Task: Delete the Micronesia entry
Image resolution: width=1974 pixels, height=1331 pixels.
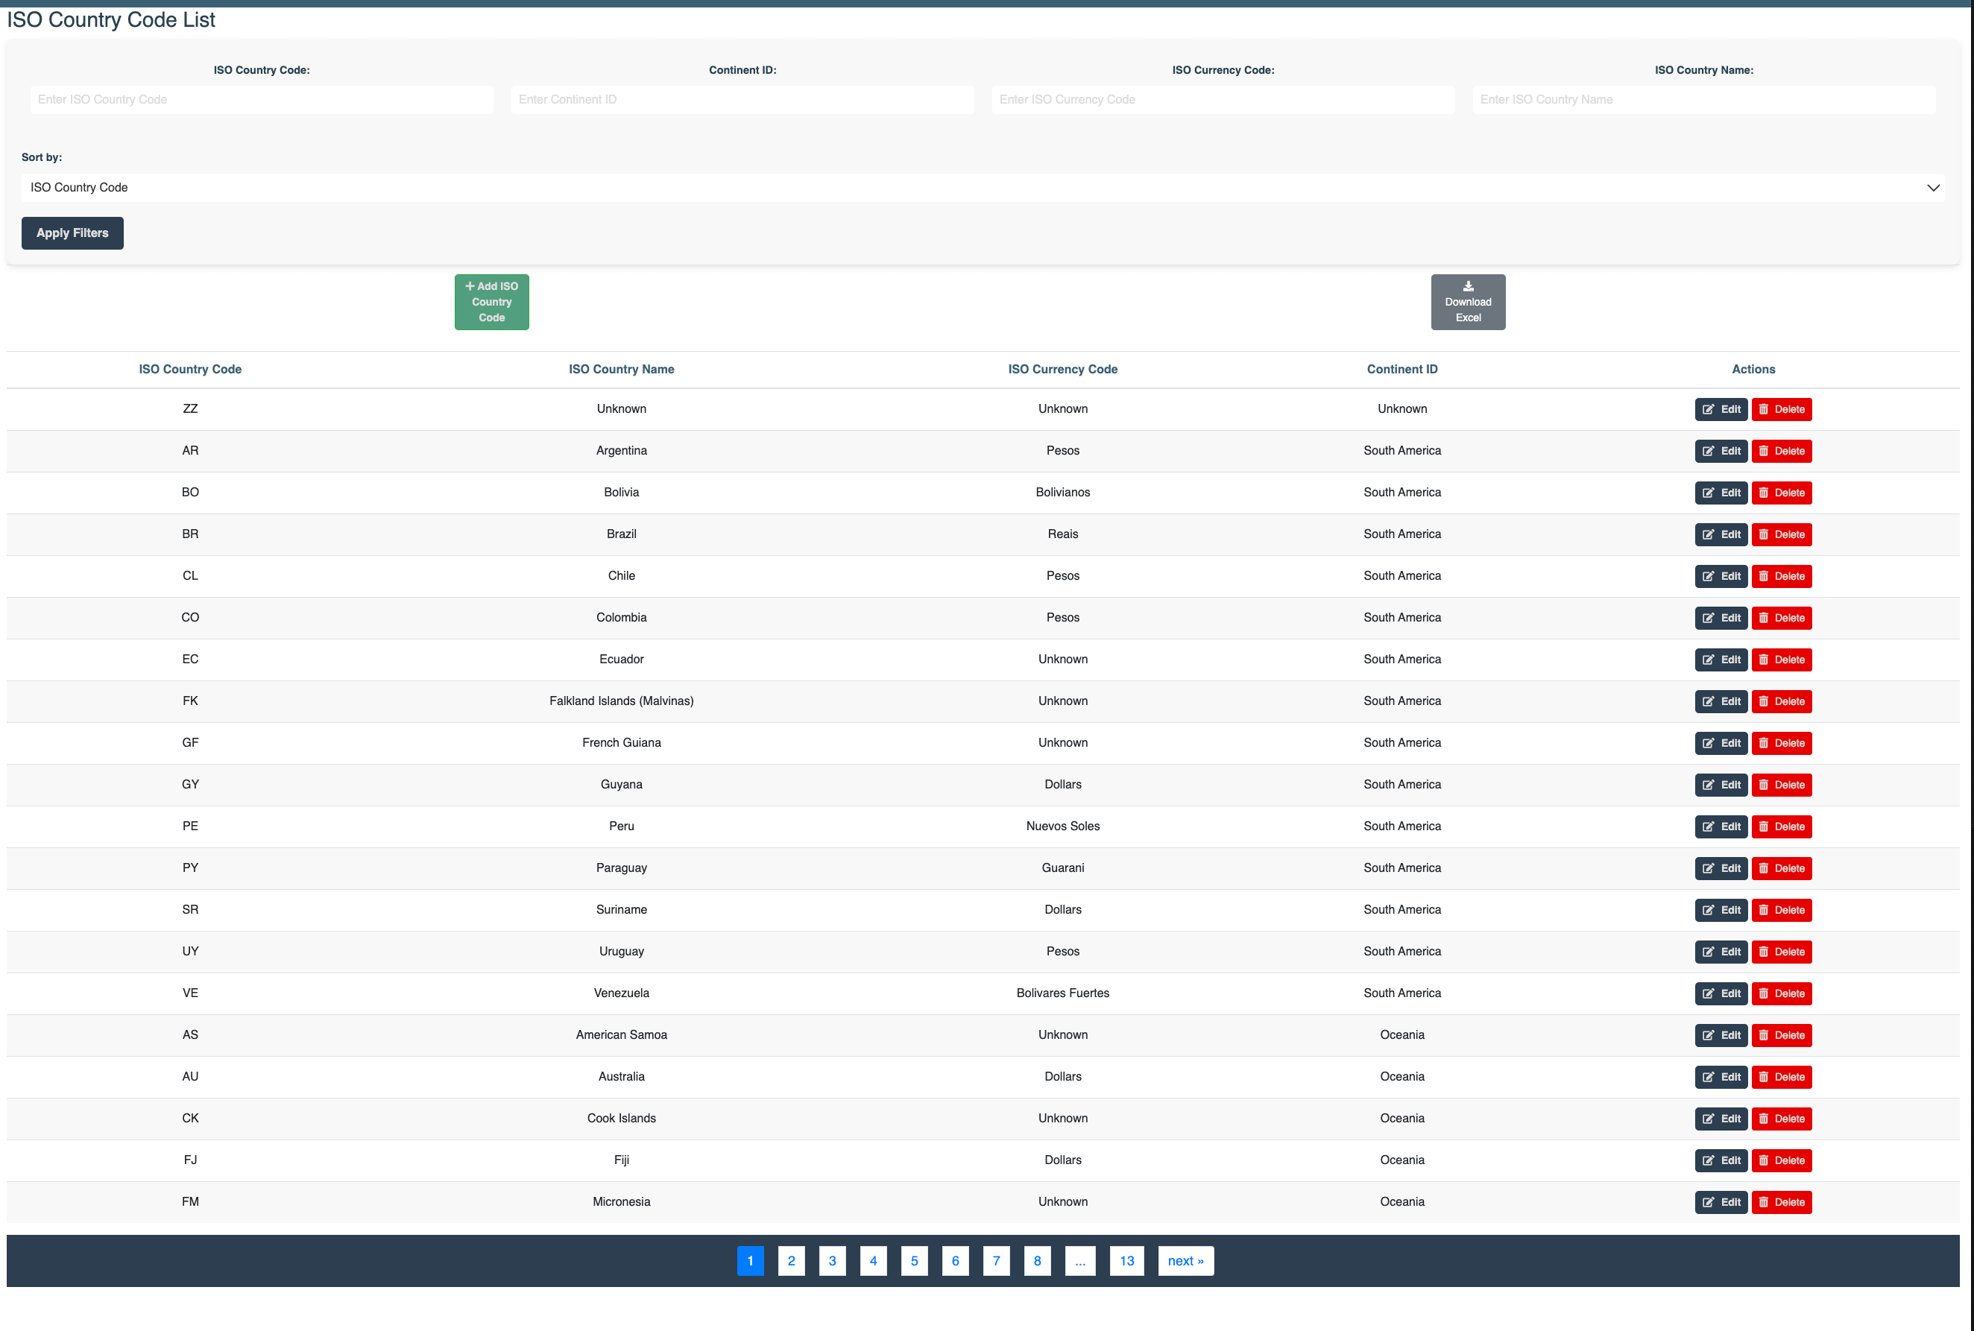Action: click(x=1781, y=1202)
